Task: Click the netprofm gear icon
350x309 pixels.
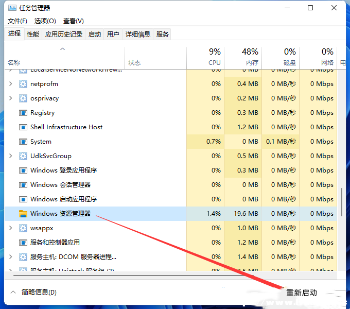Action: tap(23, 84)
